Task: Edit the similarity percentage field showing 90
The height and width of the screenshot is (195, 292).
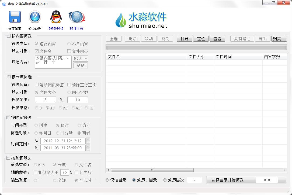Action: [65, 172]
